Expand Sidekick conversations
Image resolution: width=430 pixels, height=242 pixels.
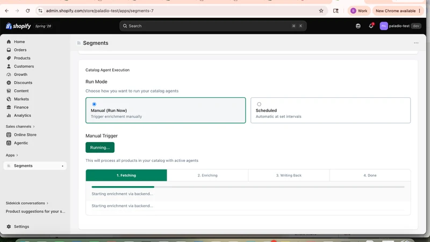[27, 203]
